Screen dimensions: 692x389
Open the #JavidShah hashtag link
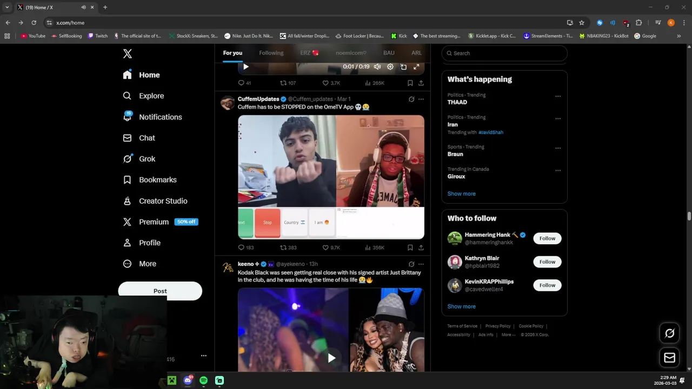(491, 132)
